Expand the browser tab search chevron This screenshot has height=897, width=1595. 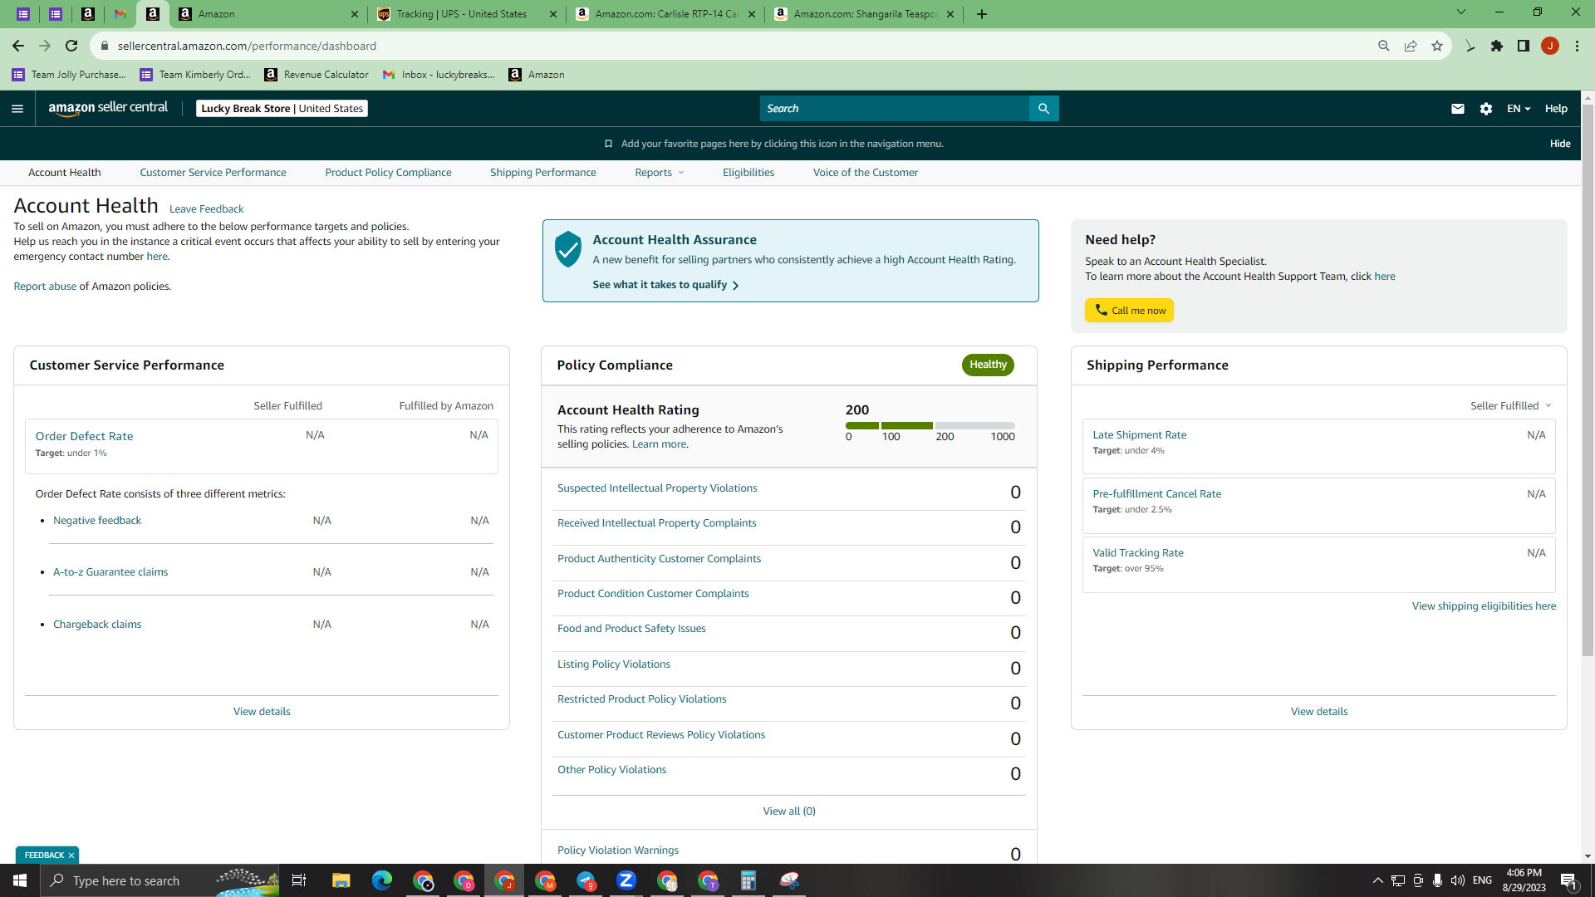coord(1461,12)
